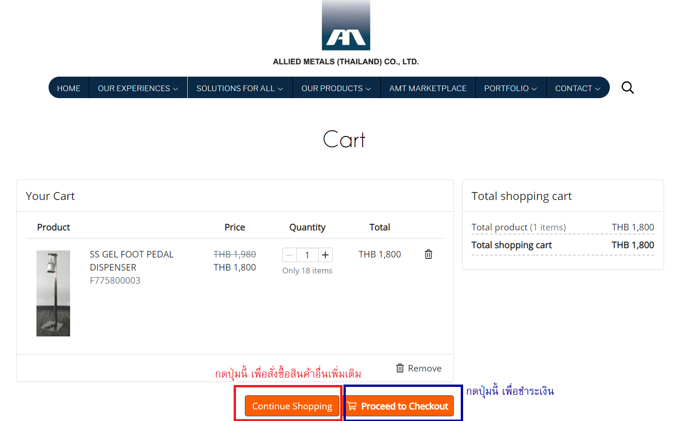Delete the gel dispenser row with trash icon
679x421 pixels.
[429, 254]
